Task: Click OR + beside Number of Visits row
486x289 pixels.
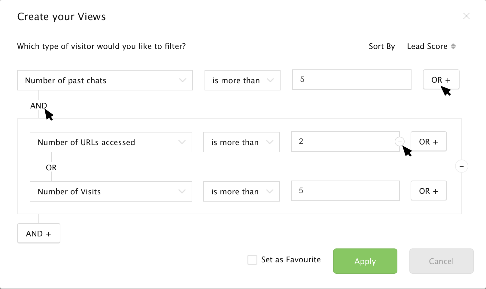Action: pyautogui.click(x=429, y=191)
